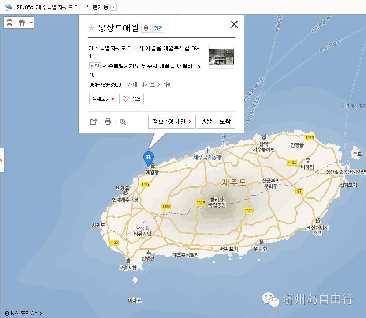Screen dimensions: 366x318
Task: Open the cafe photo thumbnail
Action: point(221,57)
